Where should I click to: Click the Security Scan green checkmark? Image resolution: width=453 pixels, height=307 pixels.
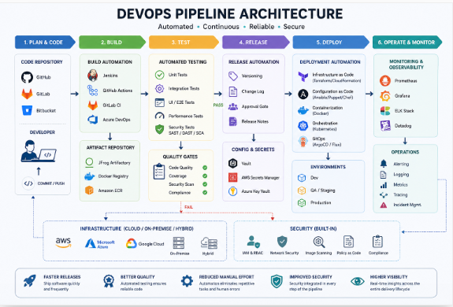point(205,184)
